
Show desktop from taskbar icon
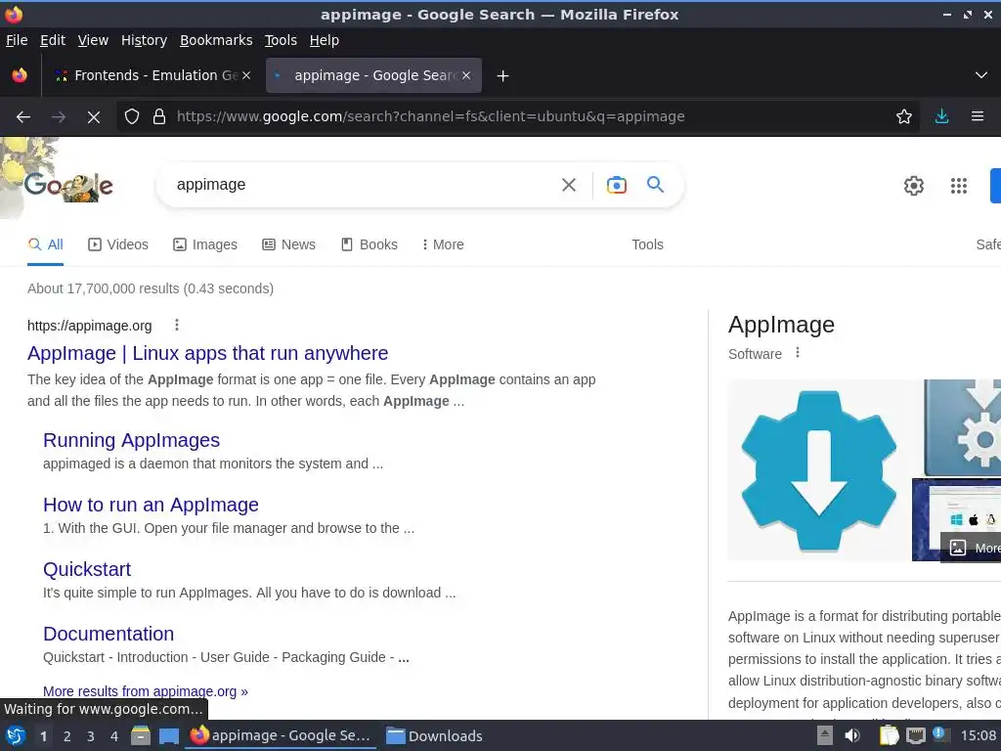pyautogui.click(x=168, y=735)
